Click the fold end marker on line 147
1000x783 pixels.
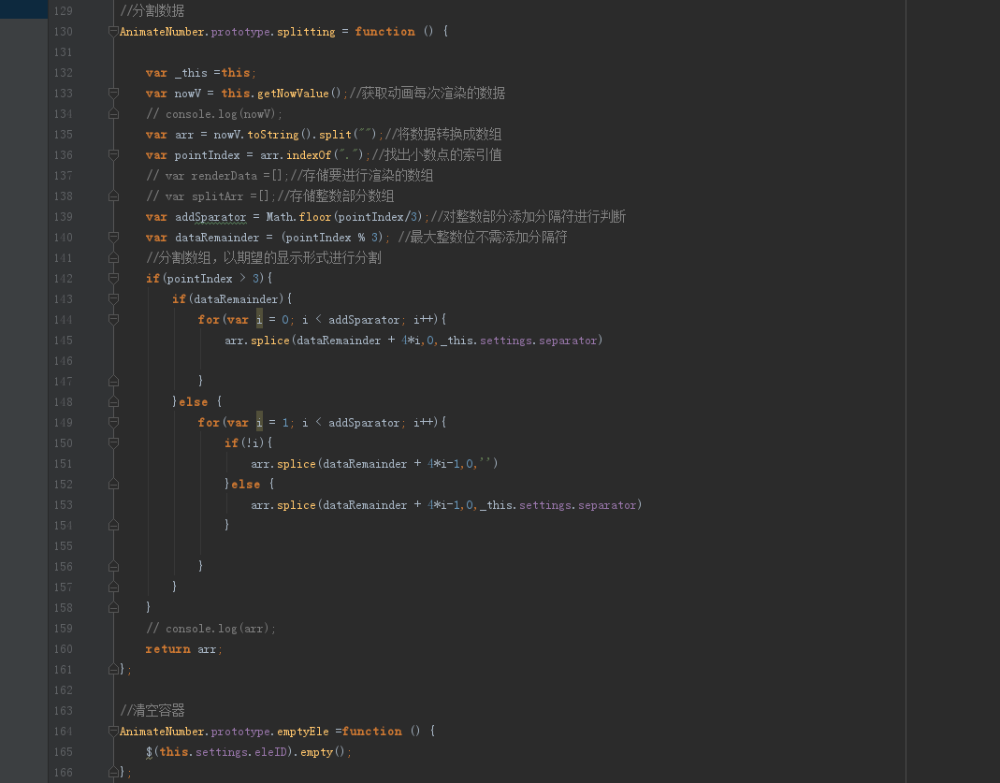113,382
